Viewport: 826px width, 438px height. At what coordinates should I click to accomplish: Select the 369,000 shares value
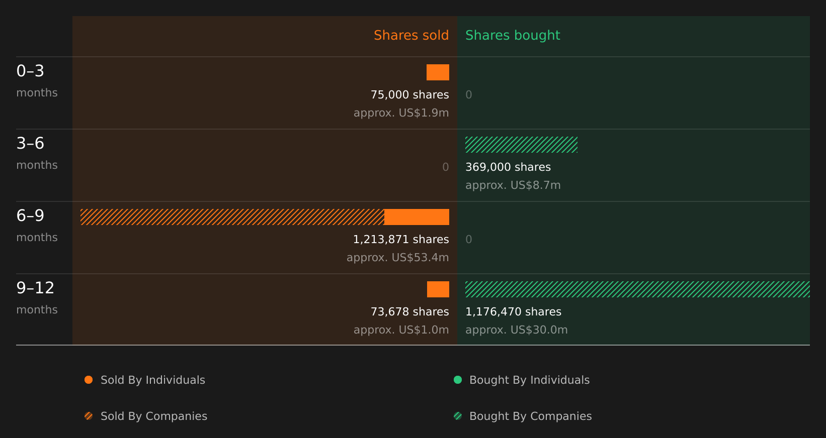[x=508, y=167]
